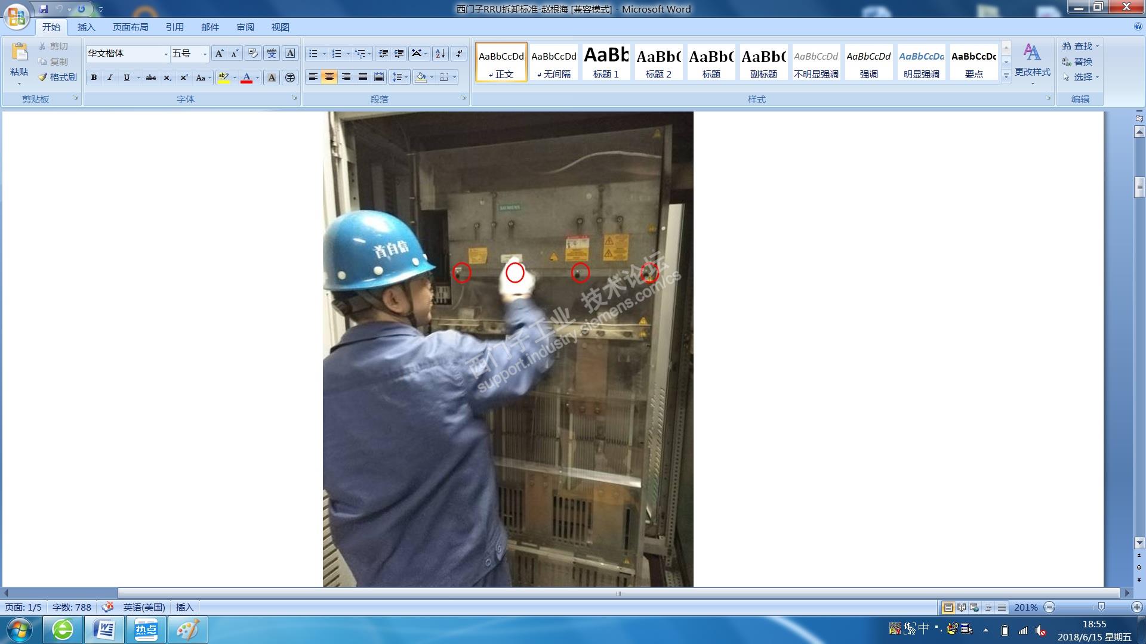Switch to the 插入 ribbon tab
The width and height of the screenshot is (1146, 644).
(86, 27)
